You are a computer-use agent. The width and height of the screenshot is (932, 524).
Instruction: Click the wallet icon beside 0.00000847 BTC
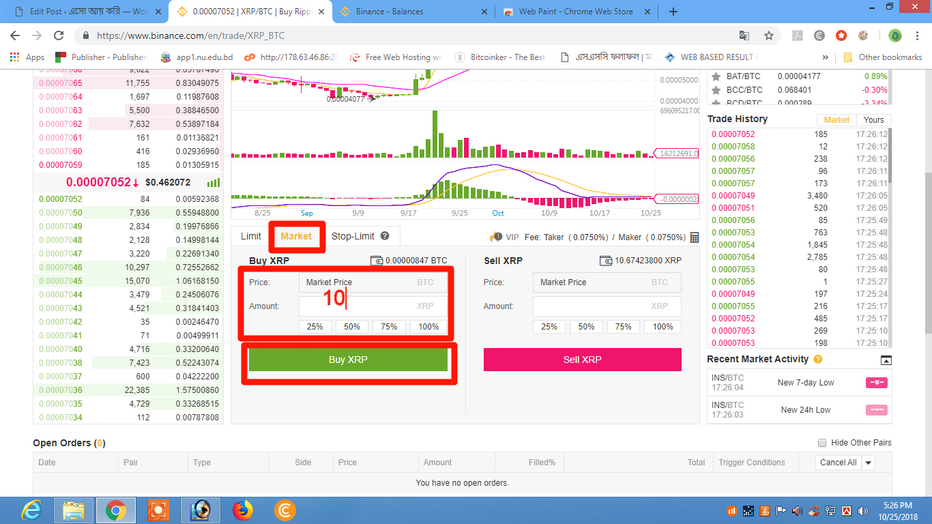[x=377, y=261]
